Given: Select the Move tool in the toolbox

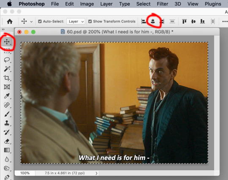Looking at the screenshot, I should coord(7,42).
